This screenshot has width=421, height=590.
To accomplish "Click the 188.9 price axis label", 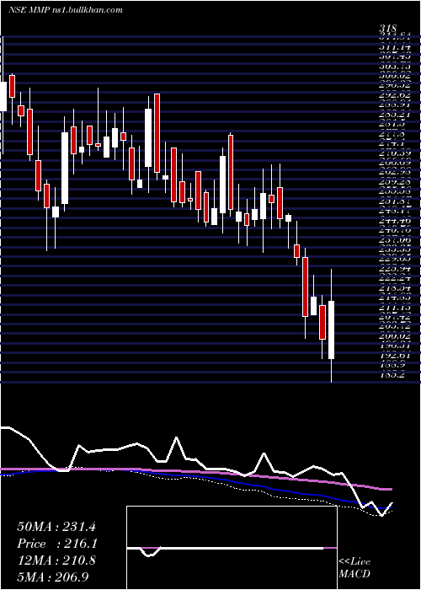I will pyautogui.click(x=392, y=365).
